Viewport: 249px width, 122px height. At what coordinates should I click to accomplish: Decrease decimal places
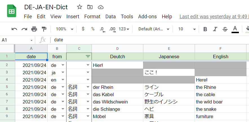[x=103, y=29]
